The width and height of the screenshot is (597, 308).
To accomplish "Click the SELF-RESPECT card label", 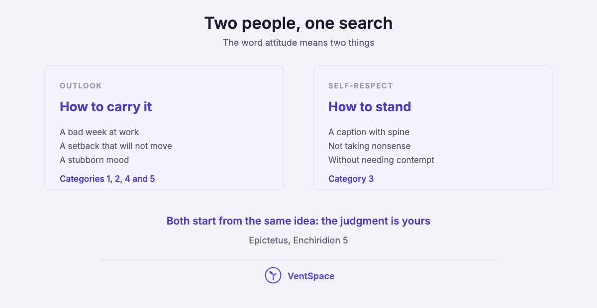I will tap(361, 85).
